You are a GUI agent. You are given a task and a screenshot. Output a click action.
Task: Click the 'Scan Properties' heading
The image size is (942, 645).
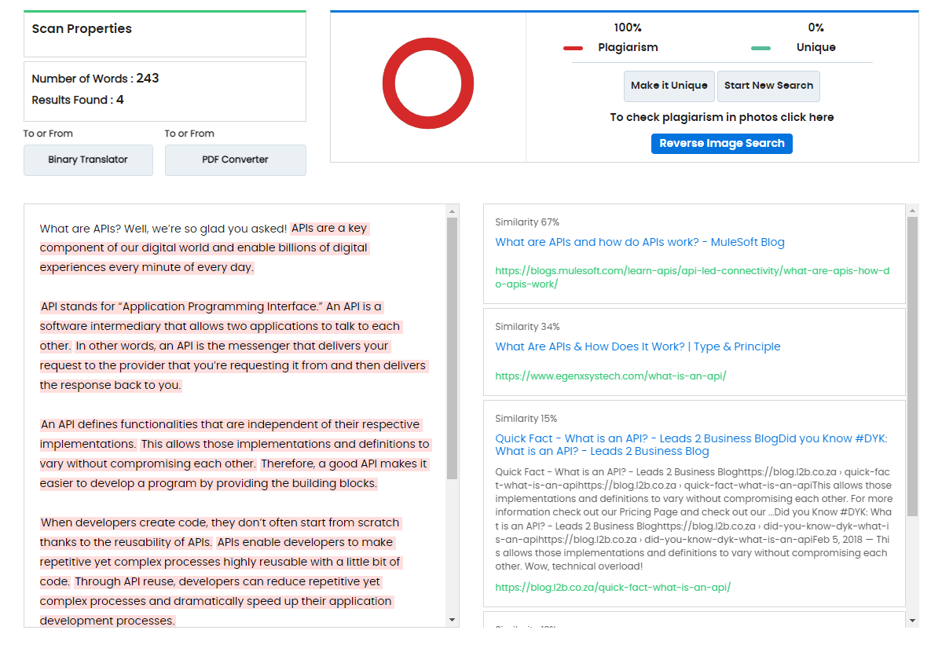click(82, 29)
